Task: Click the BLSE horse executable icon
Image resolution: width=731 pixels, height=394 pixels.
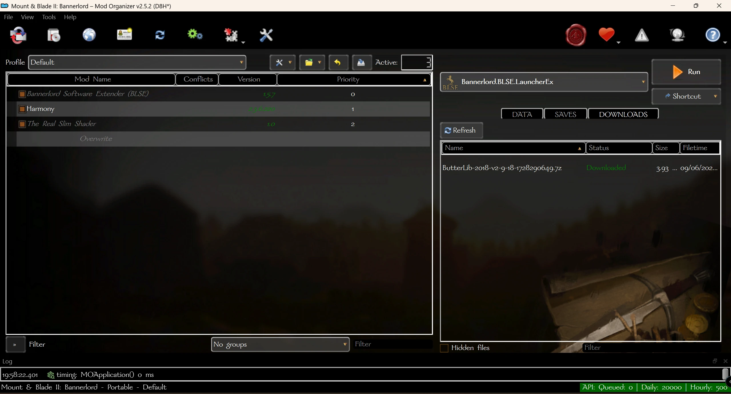Action: coord(450,82)
